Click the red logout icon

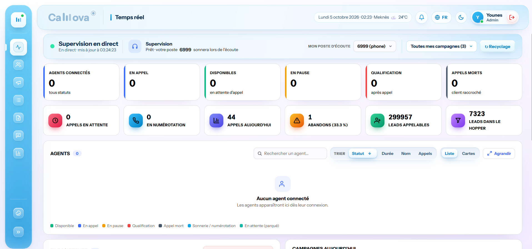[512, 17]
